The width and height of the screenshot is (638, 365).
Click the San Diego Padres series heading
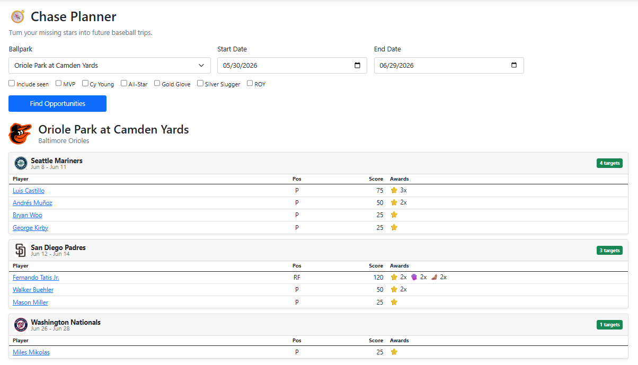coord(58,247)
